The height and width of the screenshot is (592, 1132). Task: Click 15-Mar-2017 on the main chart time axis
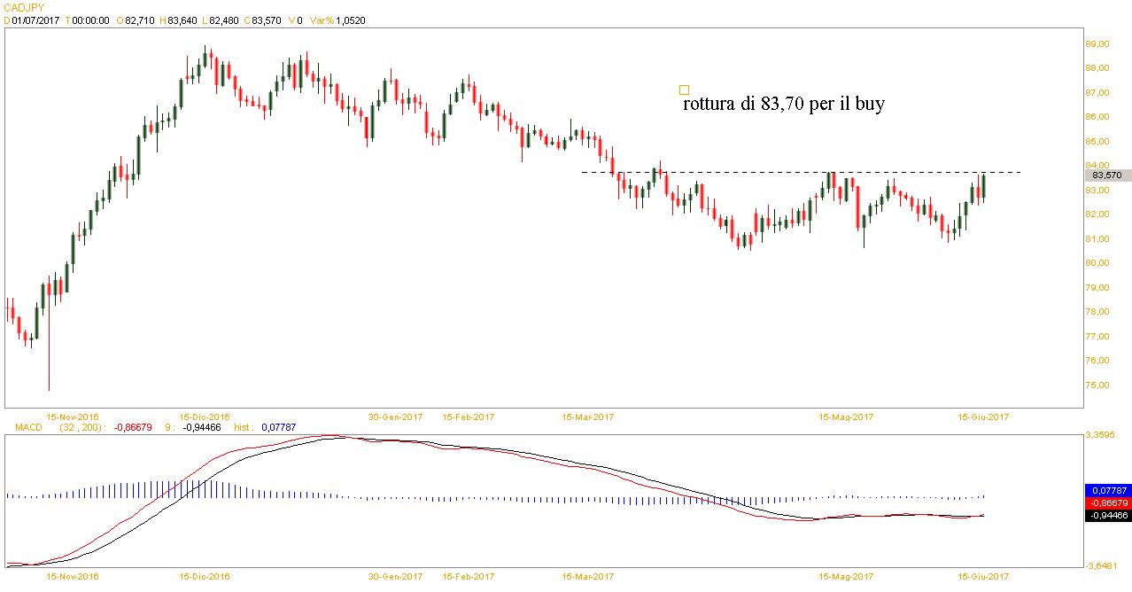pyautogui.click(x=587, y=417)
